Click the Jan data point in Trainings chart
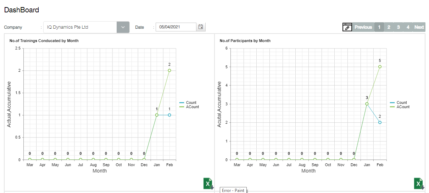Image resolution: width=429 pixels, height=193 pixels. pos(157,115)
